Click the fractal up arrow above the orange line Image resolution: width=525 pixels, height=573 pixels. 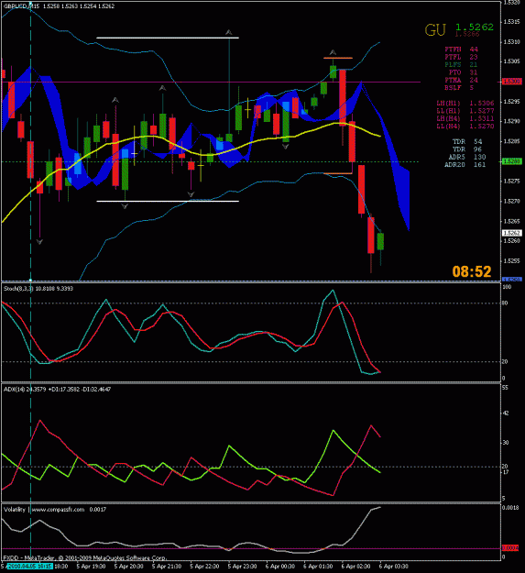[x=333, y=53]
